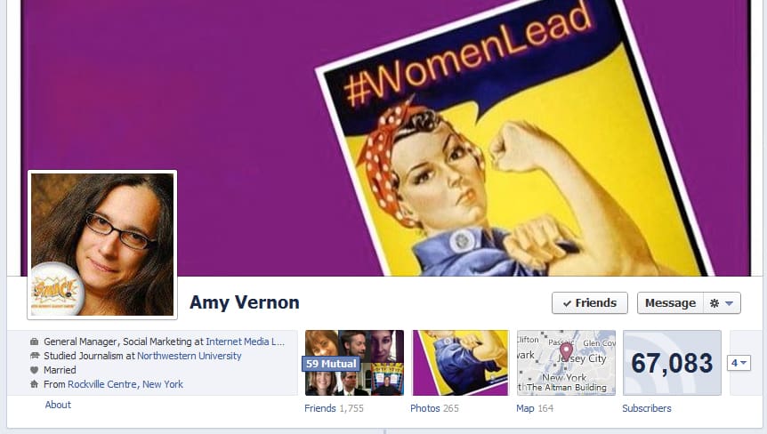Open the gear settings dropdown
767x434 pixels.
click(x=722, y=303)
